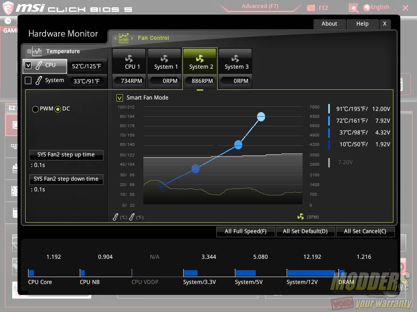Click the color swatch beside 10°C/50°F
Screen dimensions: 417x312
point(329,145)
